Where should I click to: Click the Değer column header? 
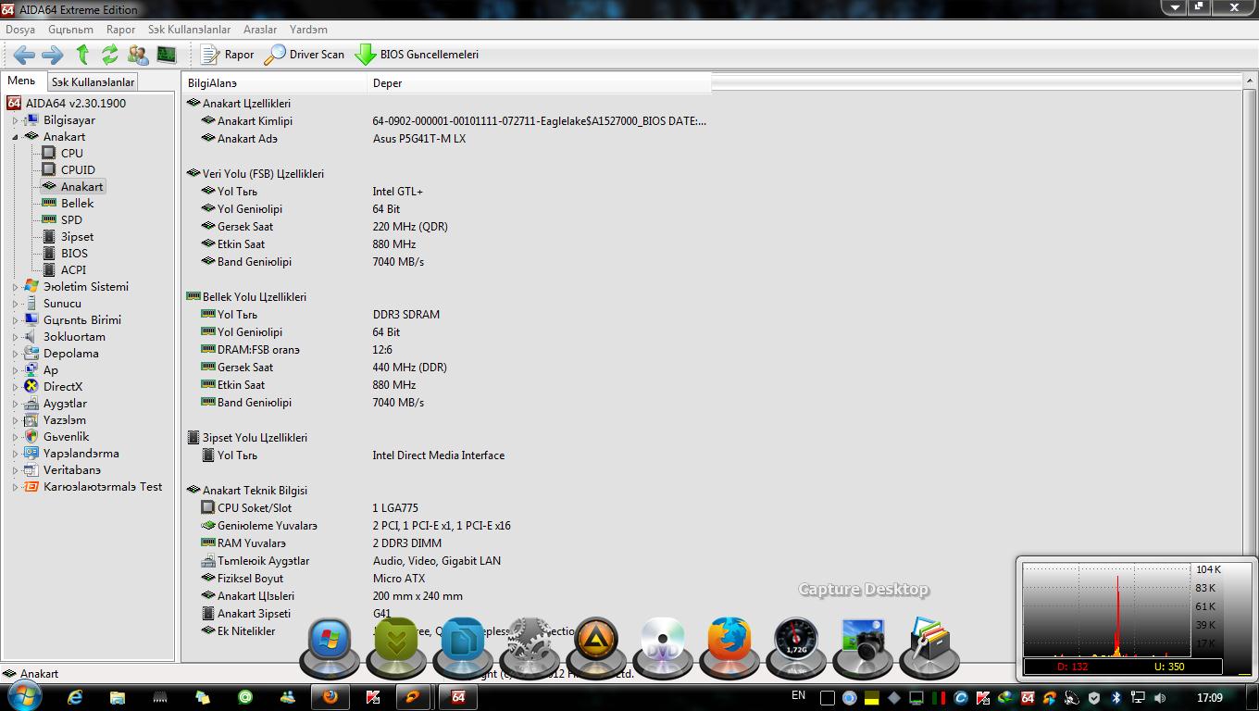click(540, 83)
